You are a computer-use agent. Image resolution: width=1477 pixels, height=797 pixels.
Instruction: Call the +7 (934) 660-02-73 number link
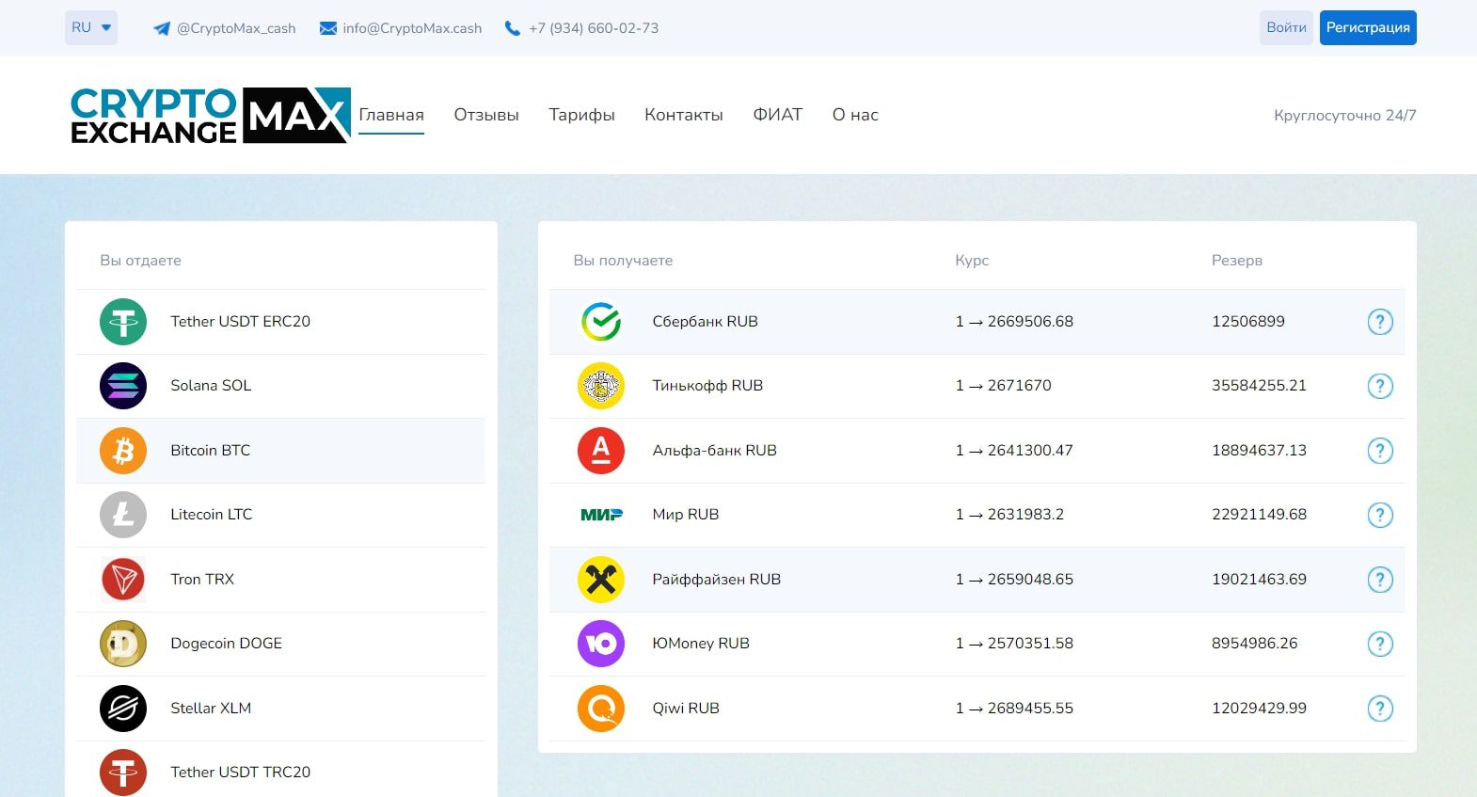[594, 28]
